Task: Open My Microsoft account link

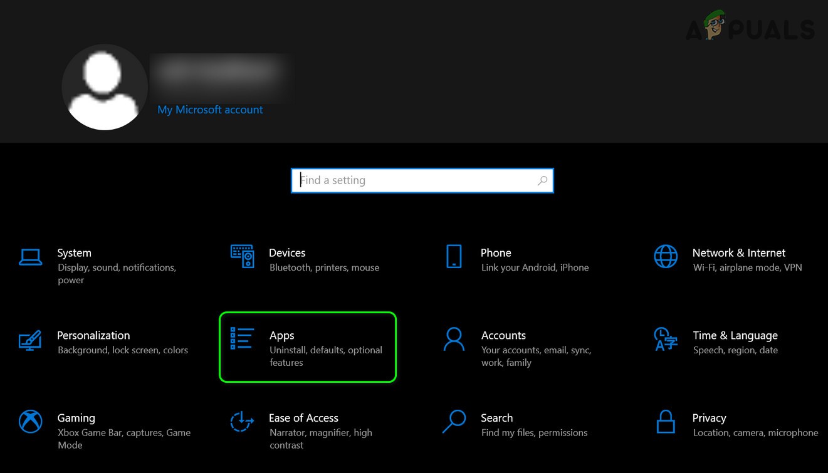Action: (x=210, y=110)
